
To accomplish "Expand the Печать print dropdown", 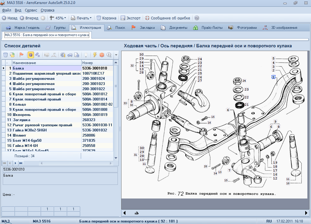I will coord(91,18).
